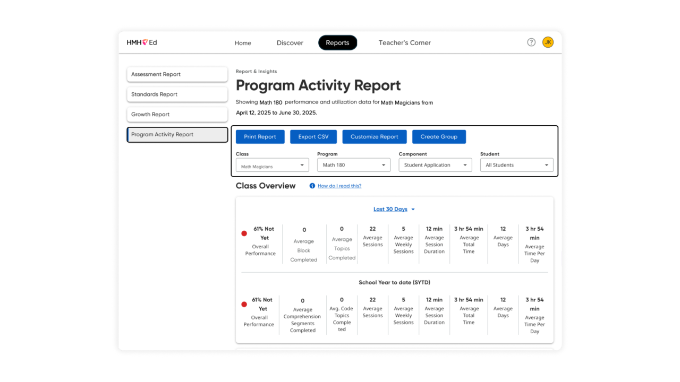Image resolution: width=680 pixels, height=382 pixels.
Task: Open the Student dropdown showing All Students
Action: click(517, 165)
